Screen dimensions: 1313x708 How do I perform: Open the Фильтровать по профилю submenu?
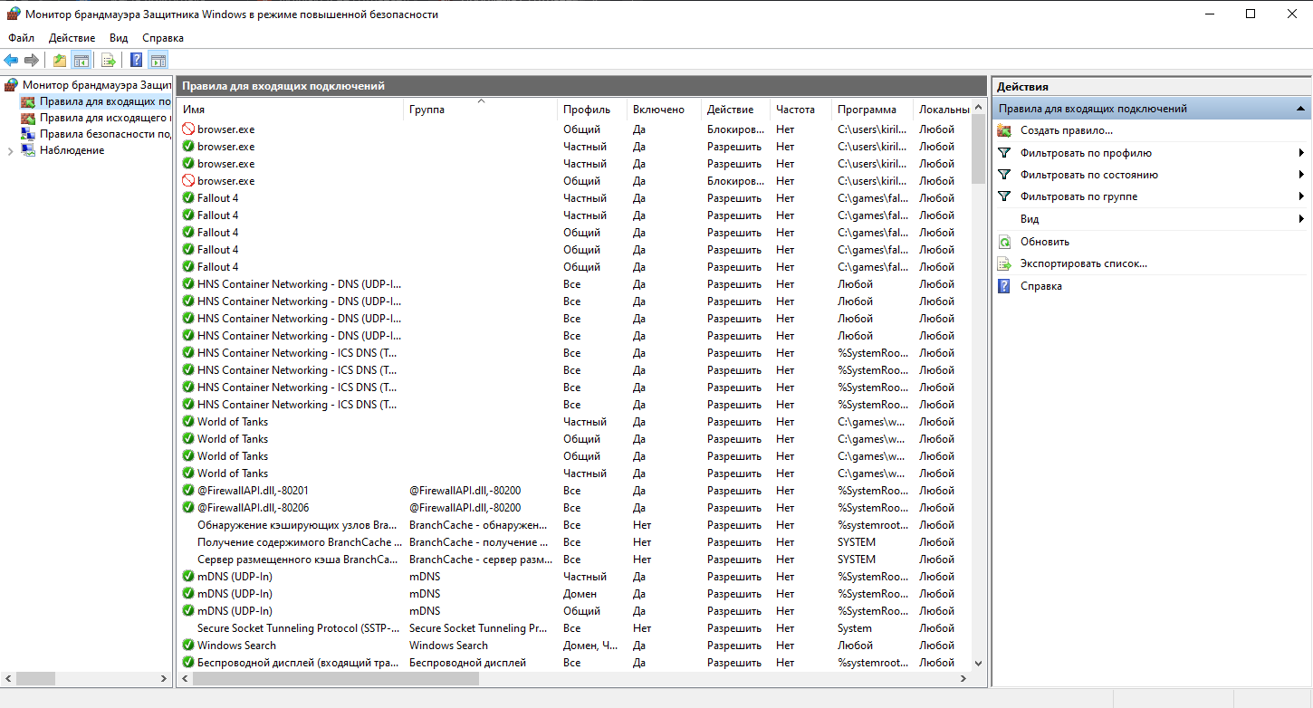pos(1085,153)
